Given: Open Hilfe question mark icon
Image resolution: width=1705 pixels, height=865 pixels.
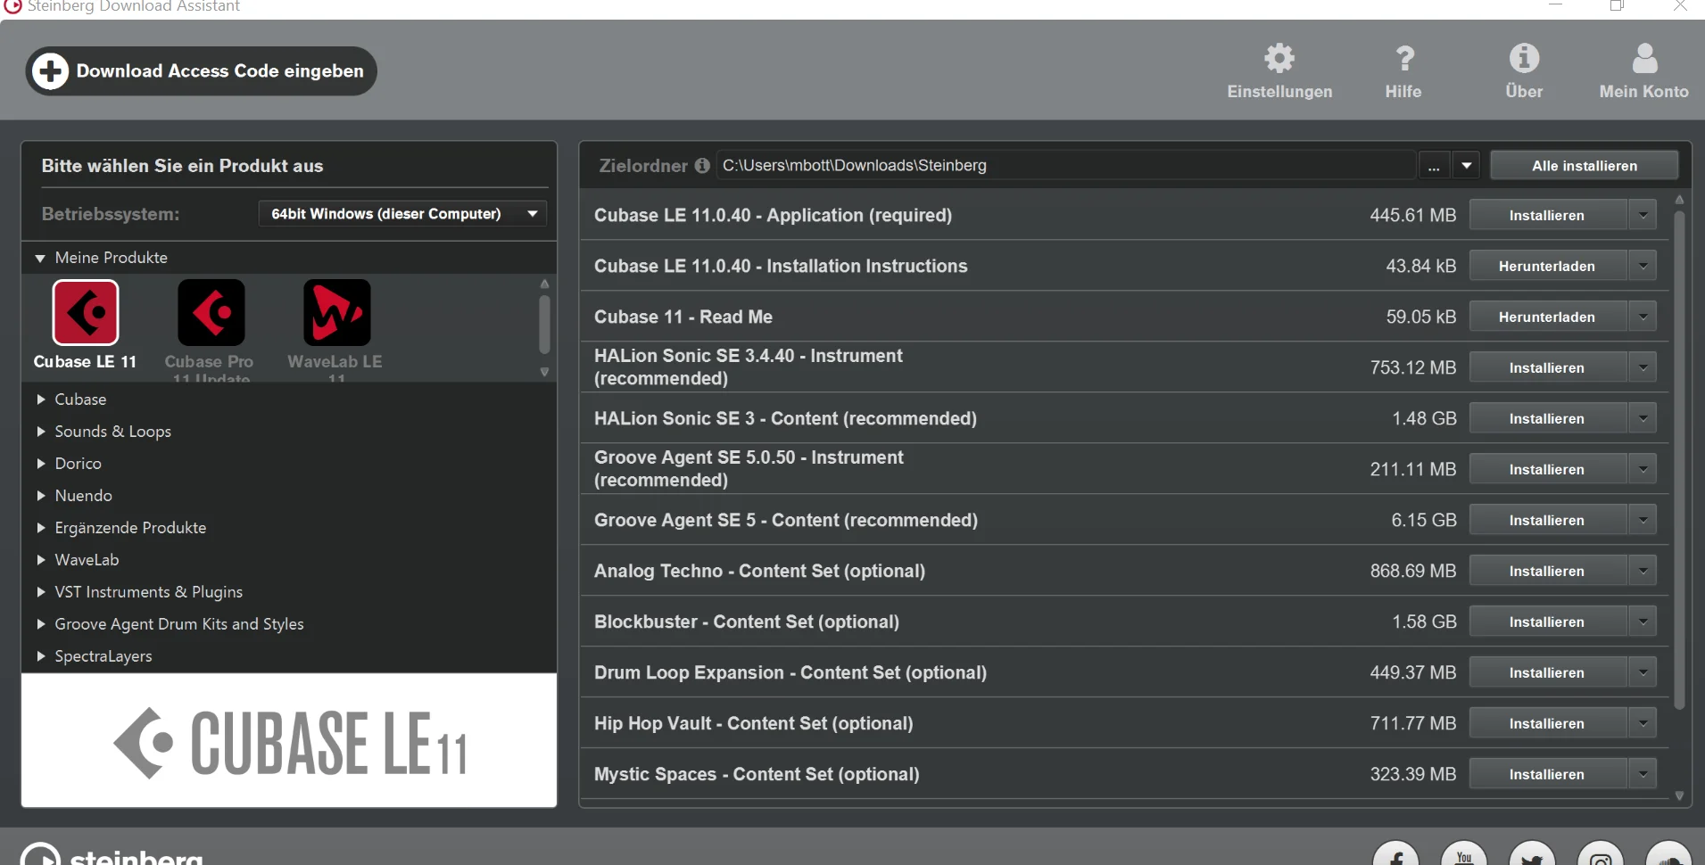Looking at the screenshot, I should pyautogui.click(x=1404, y=59).
